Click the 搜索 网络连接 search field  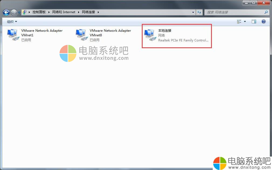point(235,12)
